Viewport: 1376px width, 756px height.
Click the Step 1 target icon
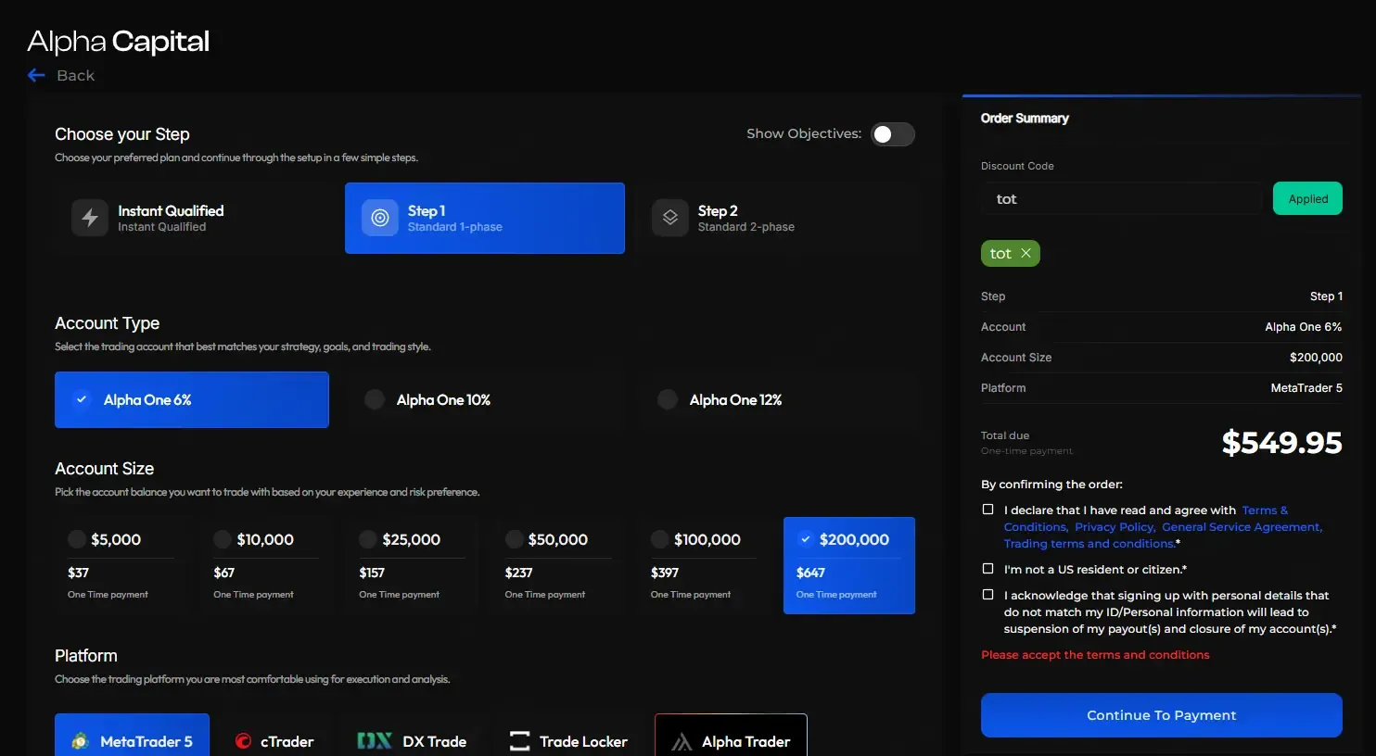[379, 218]
